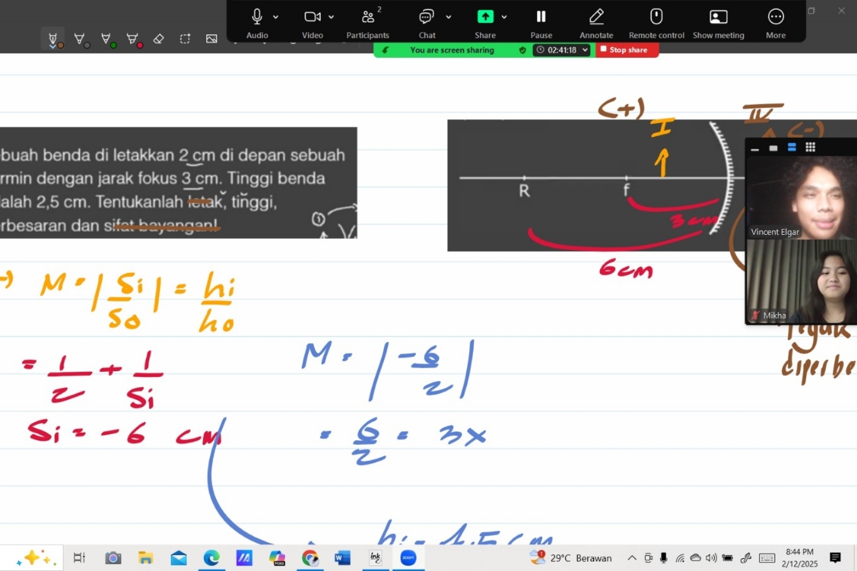Select the gray-dot pen tool
This screenshot has height=571, width=857.
coord(81,39)
